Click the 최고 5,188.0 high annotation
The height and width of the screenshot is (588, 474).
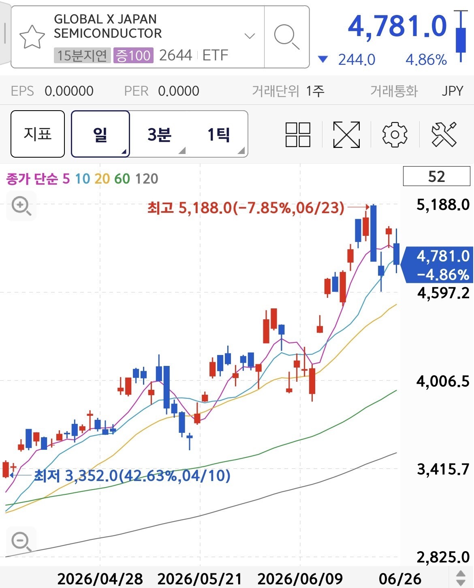click(246, 207)
